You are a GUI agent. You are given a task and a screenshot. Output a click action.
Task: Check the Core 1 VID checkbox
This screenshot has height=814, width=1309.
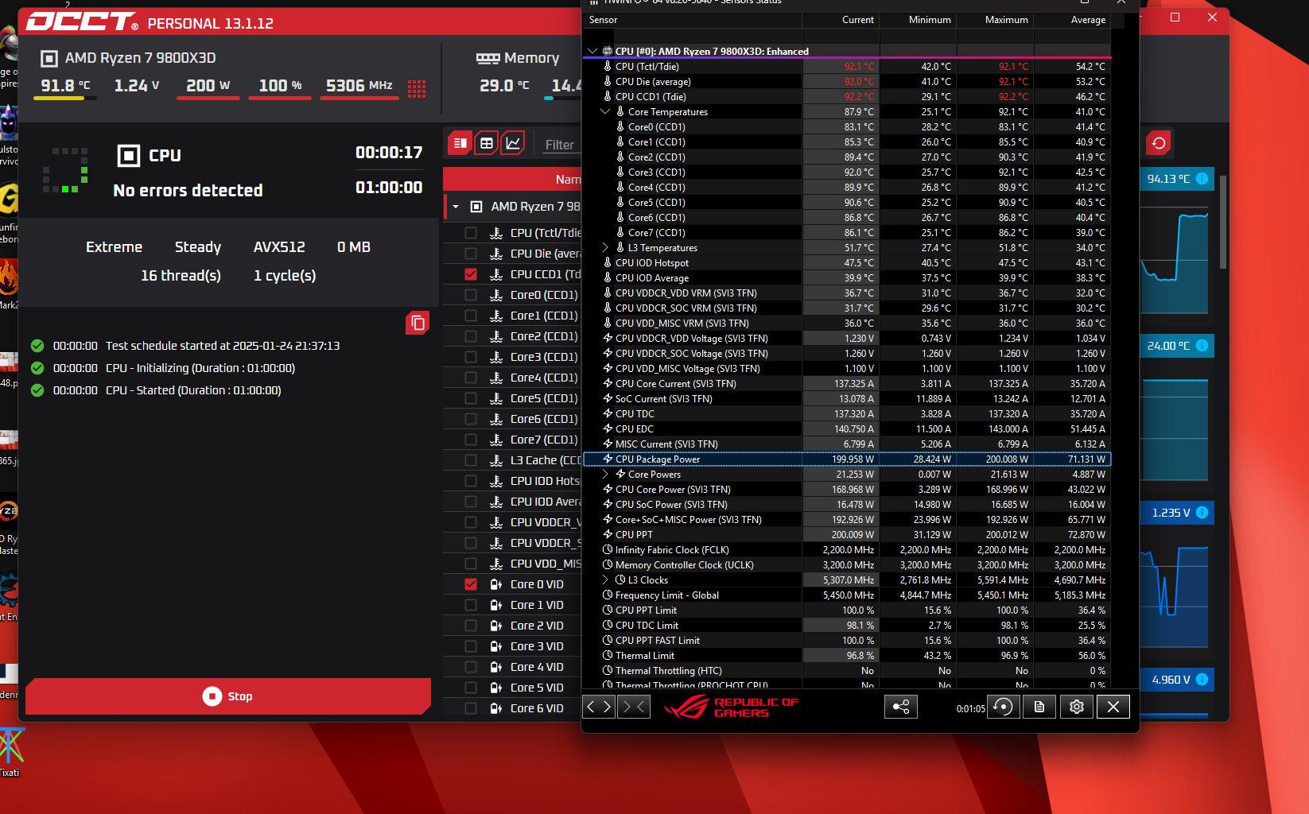471,605
